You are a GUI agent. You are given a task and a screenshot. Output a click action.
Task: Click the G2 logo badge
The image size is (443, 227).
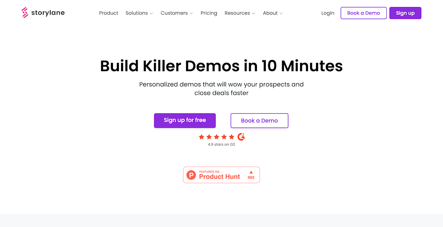[241, 137]
